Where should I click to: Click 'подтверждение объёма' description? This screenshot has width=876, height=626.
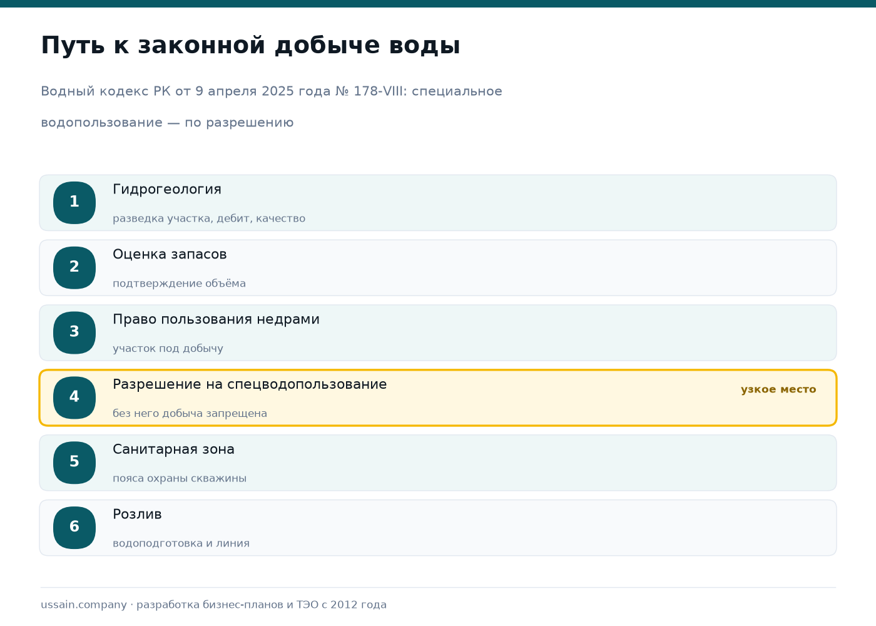pyautogui.click(x=179, y=284)
